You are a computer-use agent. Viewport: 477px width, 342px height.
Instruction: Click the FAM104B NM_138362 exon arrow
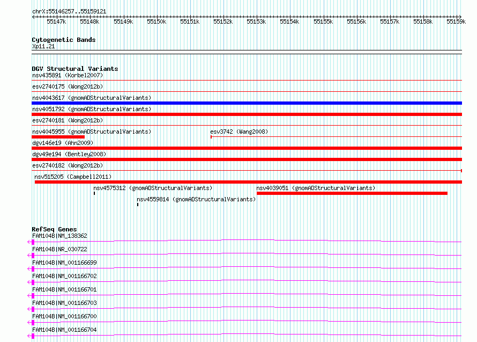point(31,242)
